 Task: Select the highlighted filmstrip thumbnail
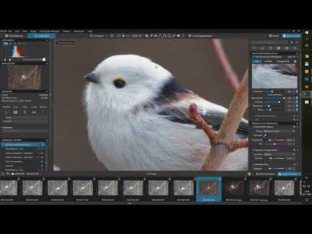point(209,188)
